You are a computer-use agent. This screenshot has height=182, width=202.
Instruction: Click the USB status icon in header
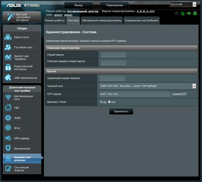tap(189, 13)
